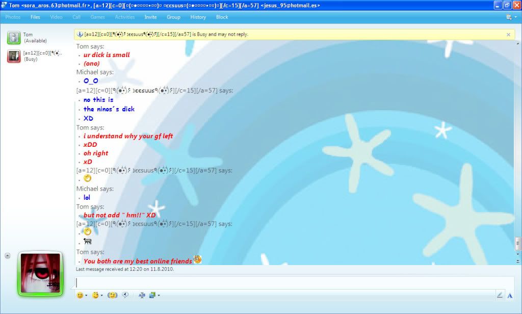522x314 pixels.
Task: Dismiss the busy notification banner
Action: pos(509,34)
